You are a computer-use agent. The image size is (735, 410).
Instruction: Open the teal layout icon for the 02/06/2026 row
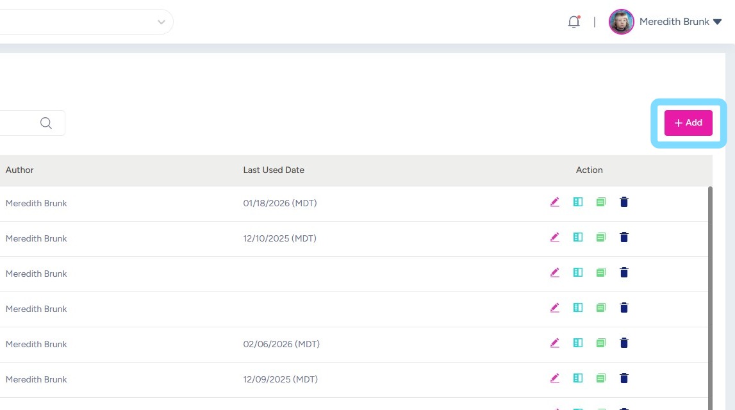[x=578, y=343]
